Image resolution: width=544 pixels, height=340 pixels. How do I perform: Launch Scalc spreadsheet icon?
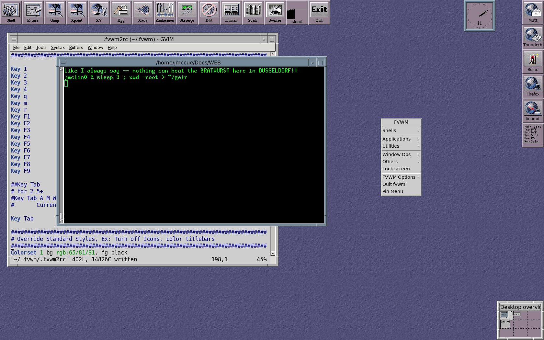pyautogui.click(x=253, y=12)
